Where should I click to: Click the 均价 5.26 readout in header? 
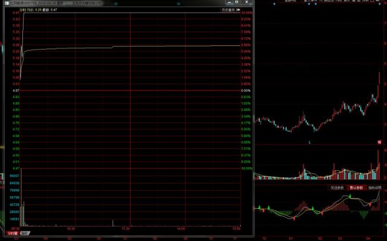tap(34, 10)
